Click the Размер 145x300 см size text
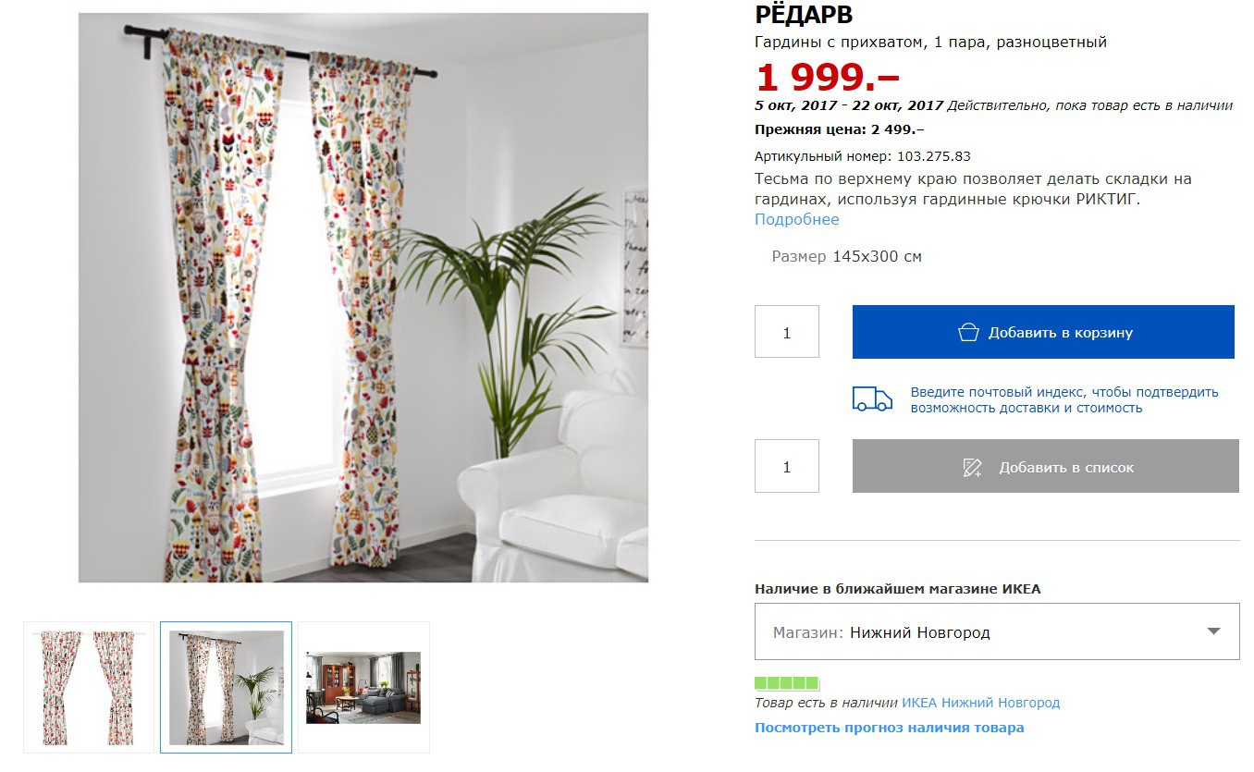Viewport: 1254px width, 772px height. pyautogui.click(x=846, y=256)
